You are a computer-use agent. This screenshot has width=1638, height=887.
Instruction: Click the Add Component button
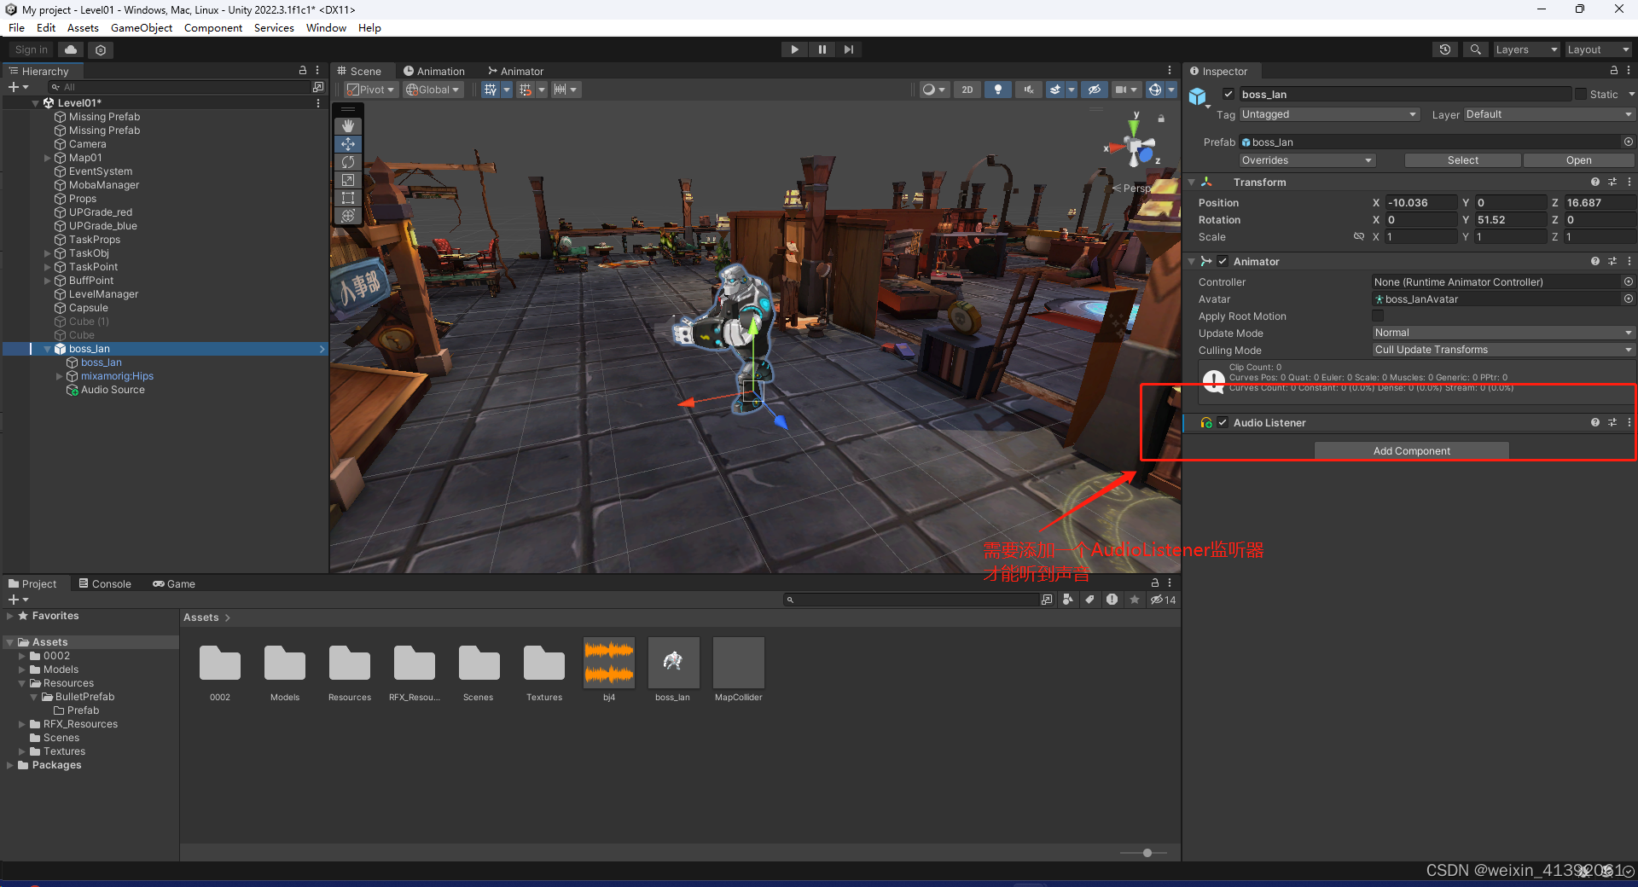tap(1411, 451)
